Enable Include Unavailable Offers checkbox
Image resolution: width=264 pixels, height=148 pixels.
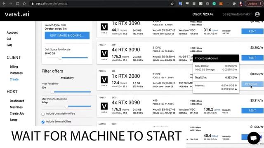(43, 114)
